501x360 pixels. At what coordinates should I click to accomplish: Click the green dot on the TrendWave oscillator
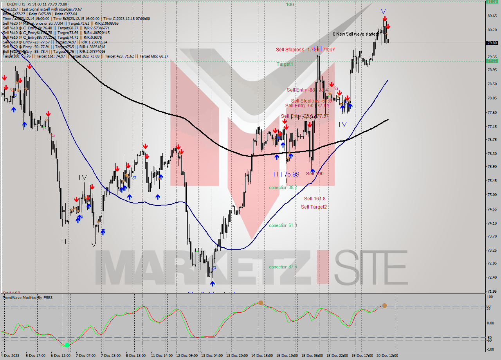[x=67, y=345]
